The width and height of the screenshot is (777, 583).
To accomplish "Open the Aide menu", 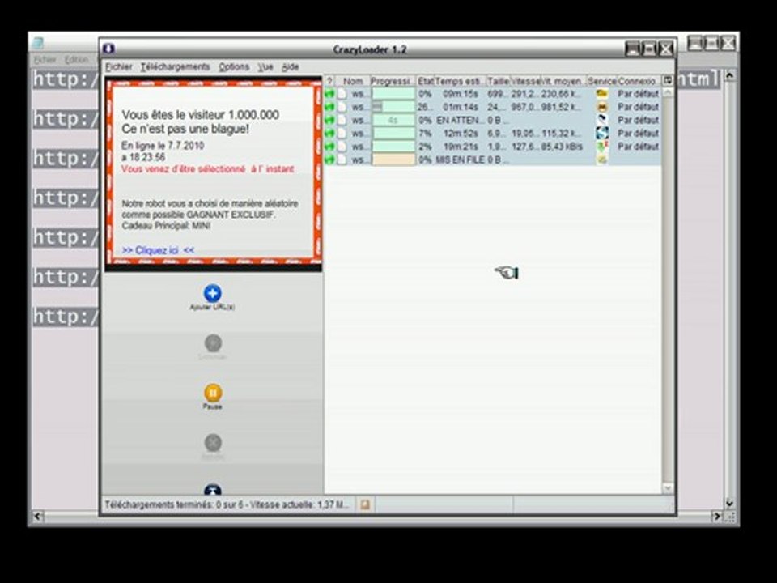I will pos(290,66).
